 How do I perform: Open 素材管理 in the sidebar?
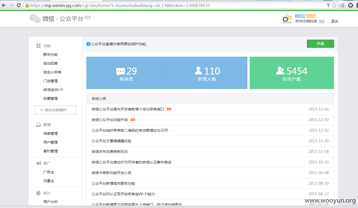tap(51, 151)
